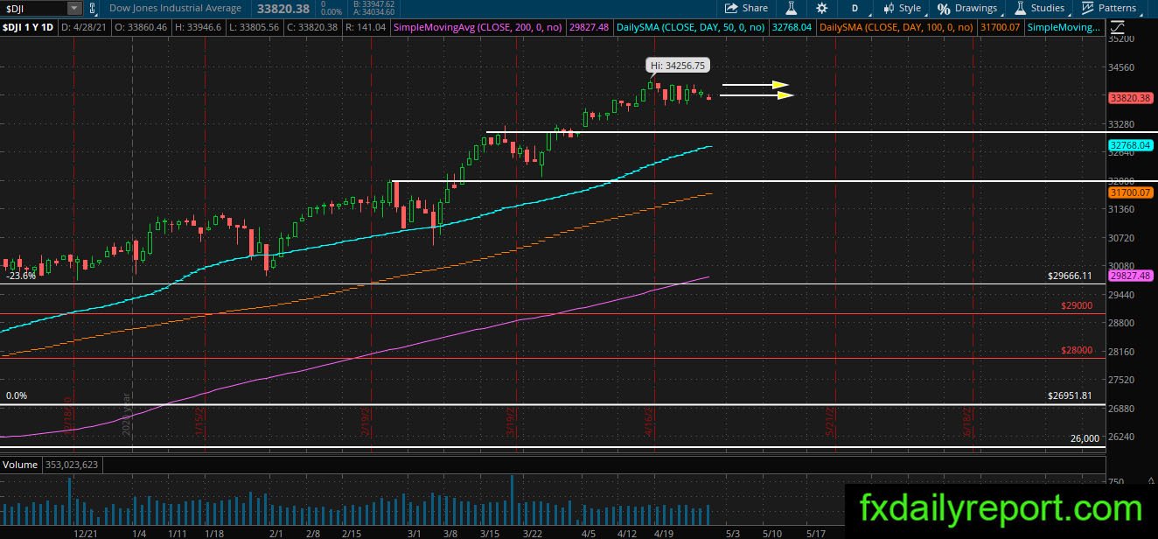Open the flask research icon
This screenshot has width=1158, height=539.
click(792, 8)
